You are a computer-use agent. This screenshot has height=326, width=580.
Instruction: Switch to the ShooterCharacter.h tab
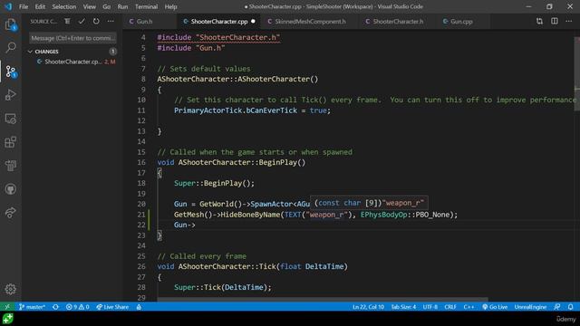coord(398,22)
